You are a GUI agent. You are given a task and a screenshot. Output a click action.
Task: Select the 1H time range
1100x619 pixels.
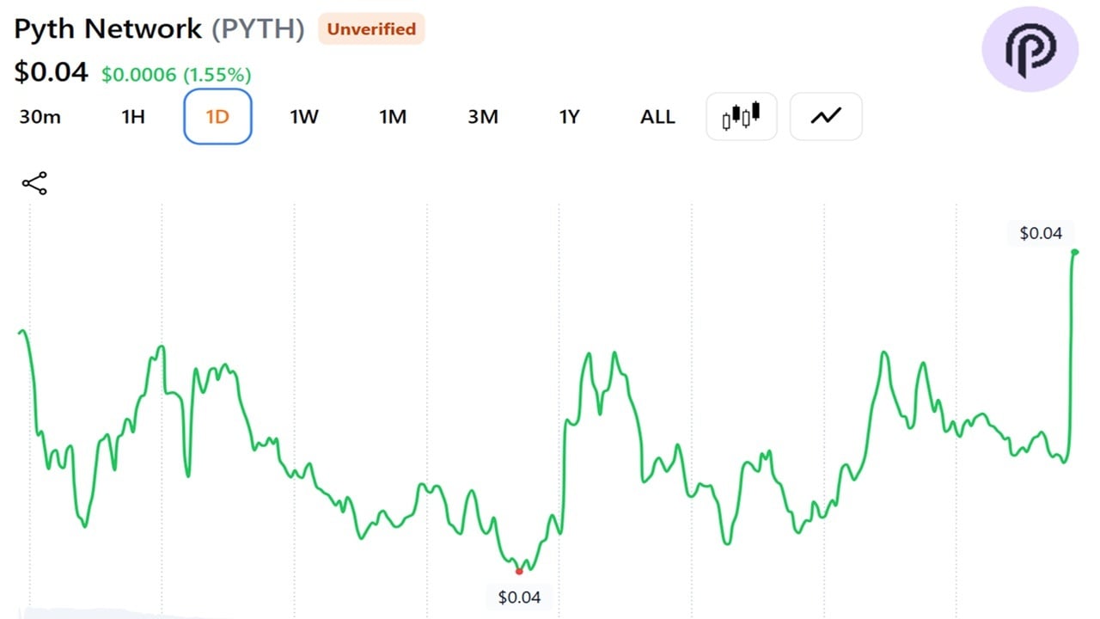(133, 117)
